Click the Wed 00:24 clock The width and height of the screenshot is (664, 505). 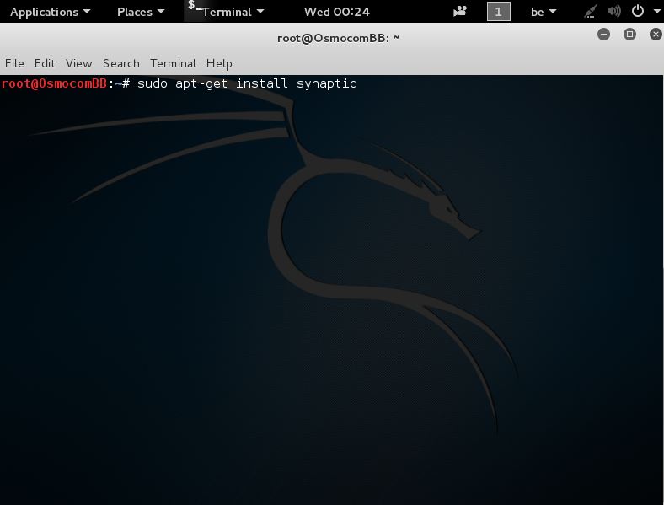337,12
